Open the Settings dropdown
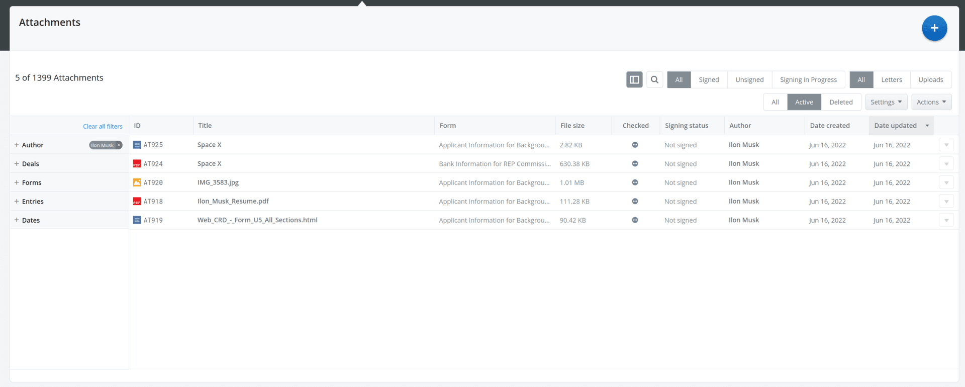Image resolution: width=965 pixels, height=387 pixels. point(886,102)
